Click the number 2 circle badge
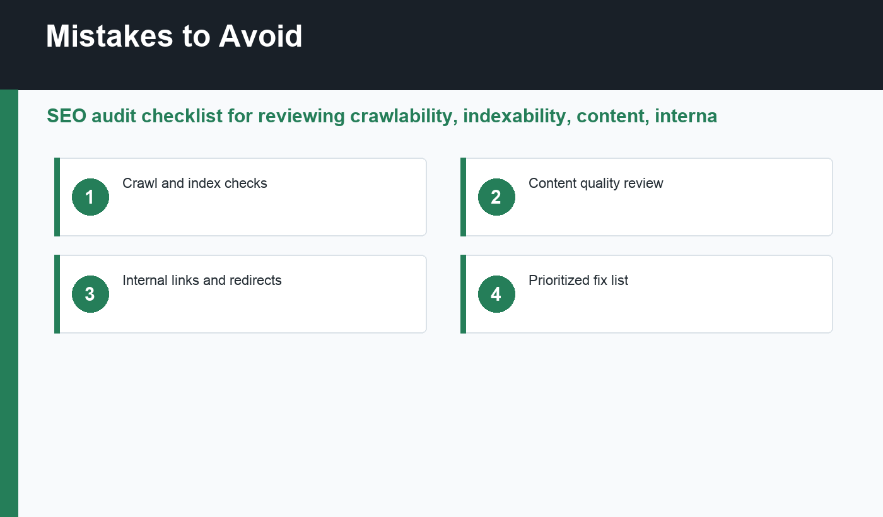Image resolution: width=883 pixels, height=517 pixels. [496, 197]
